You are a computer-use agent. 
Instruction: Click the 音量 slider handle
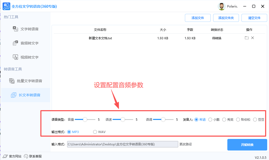(x=85, y=119)
